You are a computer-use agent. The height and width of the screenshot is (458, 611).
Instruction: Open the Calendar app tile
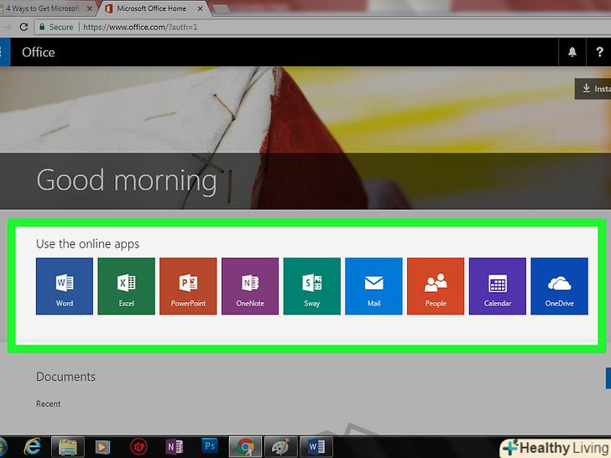point(498,286)
